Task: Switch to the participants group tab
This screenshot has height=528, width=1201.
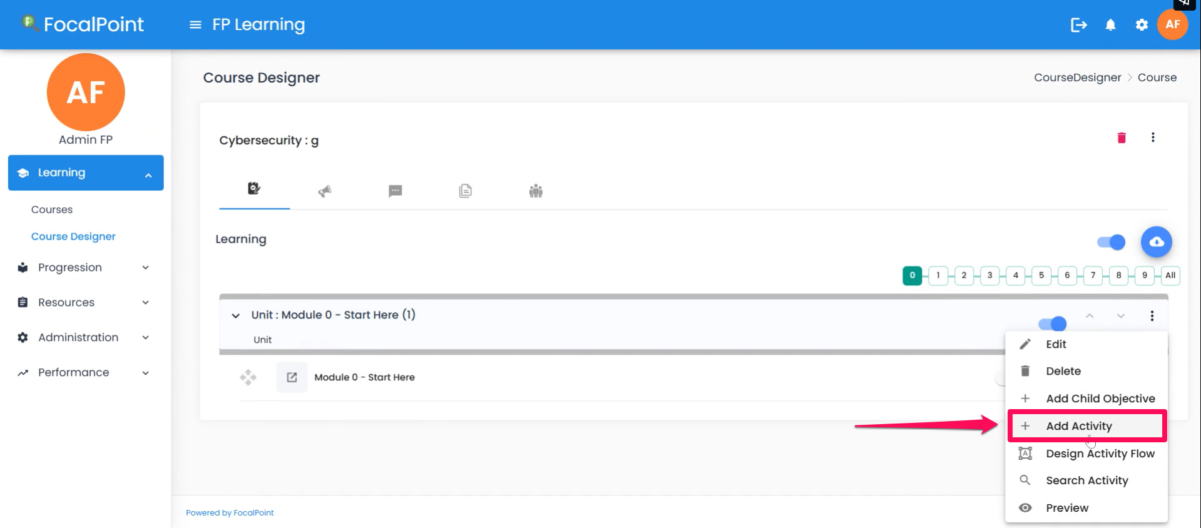Action: click(536, 191)
